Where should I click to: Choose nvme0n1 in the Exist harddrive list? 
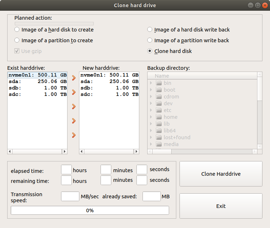click(x=38, y=75)
